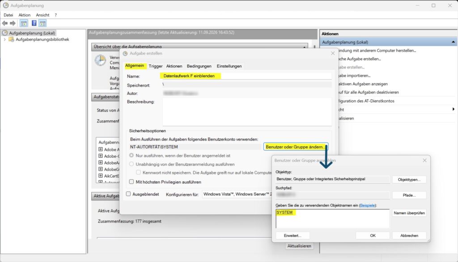Image resolution: width=458 pixels, height=262 pixels.
Task: Click the forward arrow toolbar icon
Action: [x=13, y=23]
